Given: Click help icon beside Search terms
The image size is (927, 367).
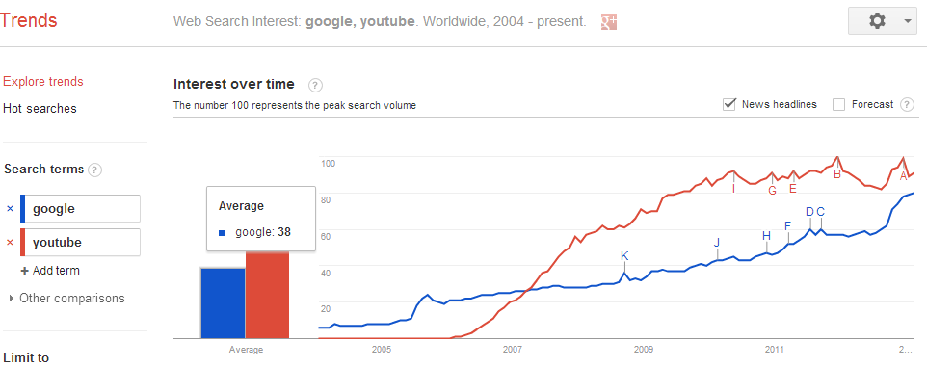Looking at the screenshot, I should pos(94,170).
